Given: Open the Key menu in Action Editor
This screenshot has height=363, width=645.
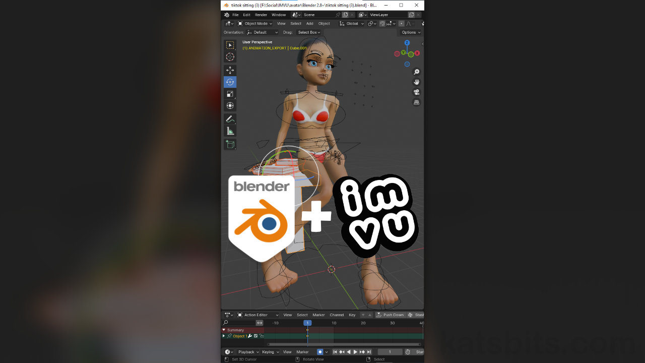Looking at the screenshot, I should [352, 315].
